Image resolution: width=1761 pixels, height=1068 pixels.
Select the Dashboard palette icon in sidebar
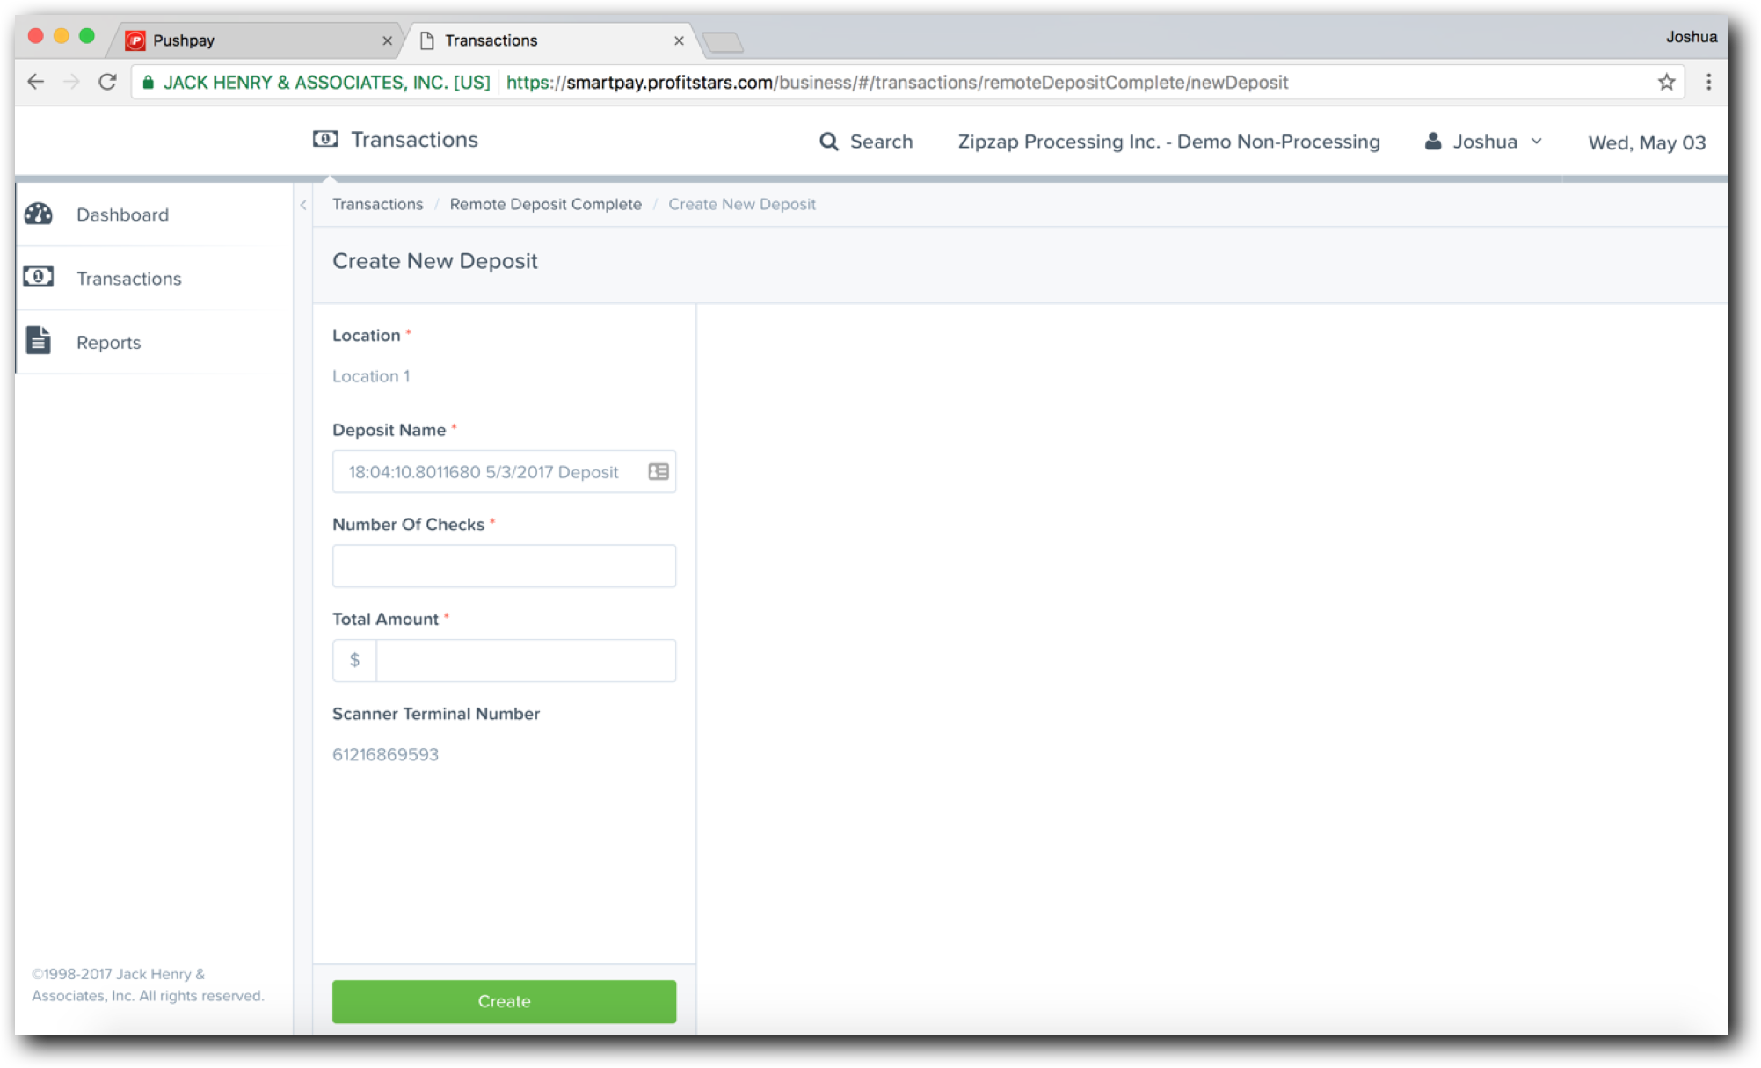click(40, 214)
